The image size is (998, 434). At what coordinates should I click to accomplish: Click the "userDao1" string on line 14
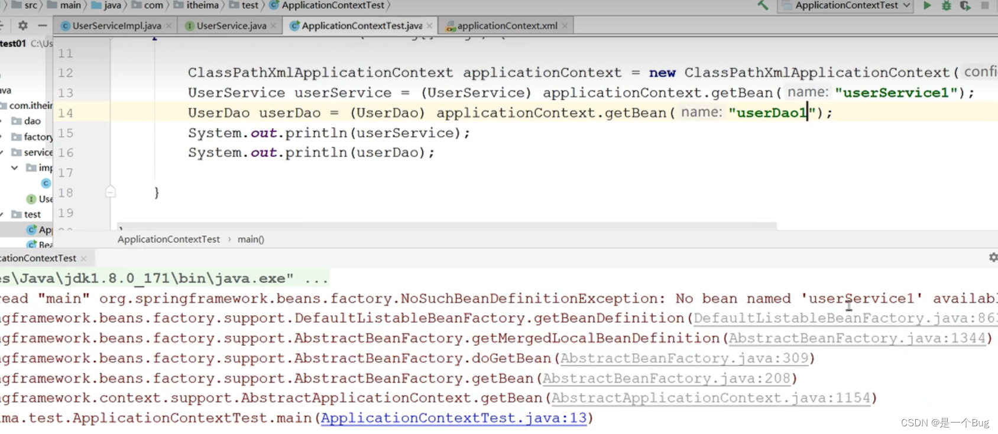772,113
